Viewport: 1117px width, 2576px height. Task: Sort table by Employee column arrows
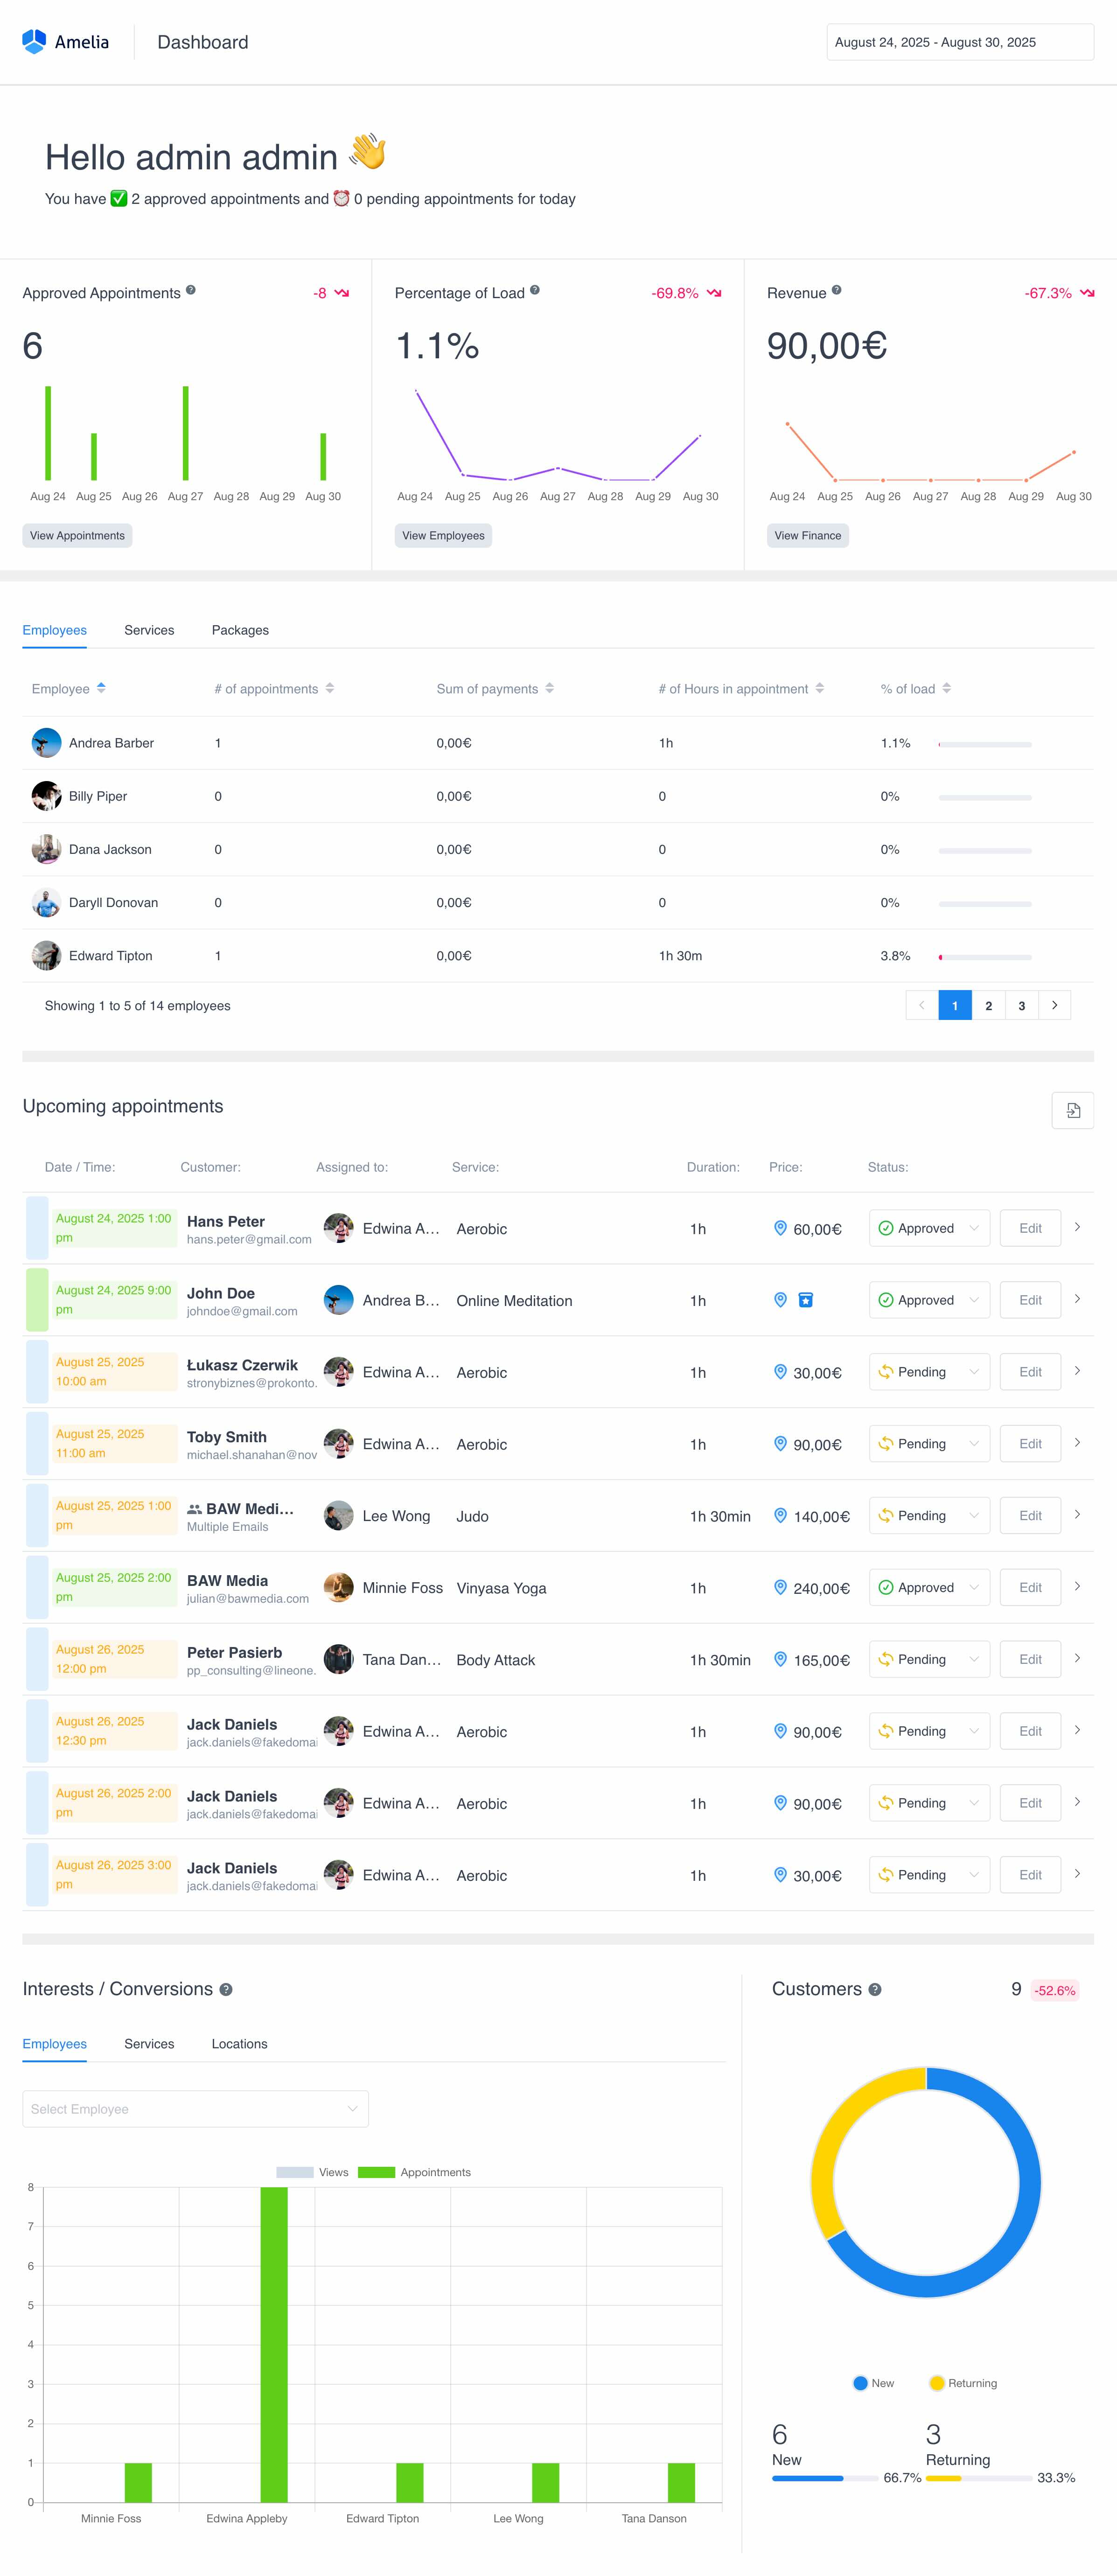101,688
